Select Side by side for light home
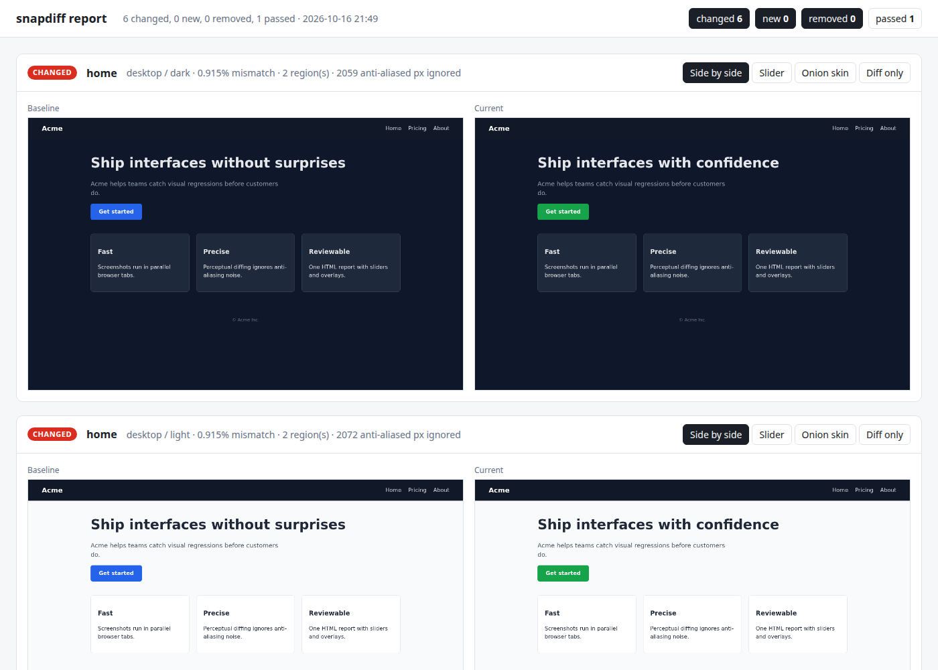 point(716,435)
